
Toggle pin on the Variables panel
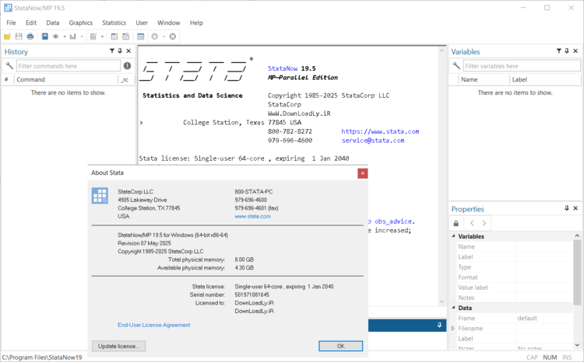click(567, 51)
